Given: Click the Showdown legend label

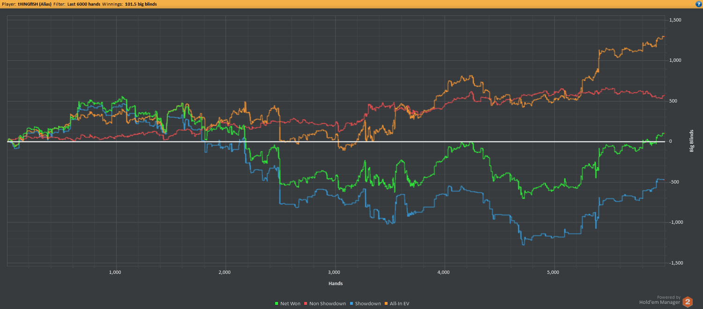Looking at the screenshot, I should (368, 304).
